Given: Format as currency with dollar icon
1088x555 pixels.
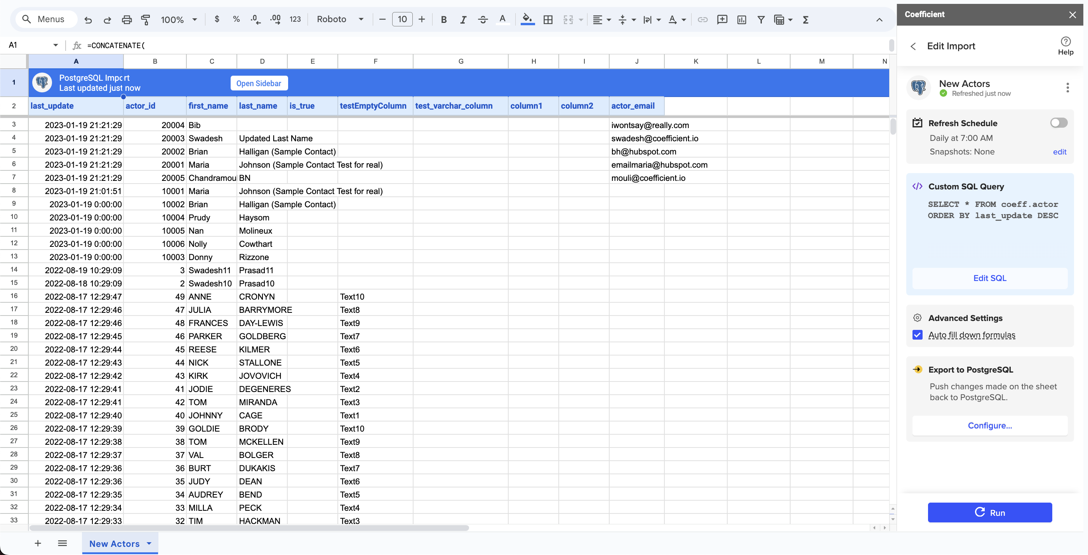Looking at the screenshot, I should point(217,19).
